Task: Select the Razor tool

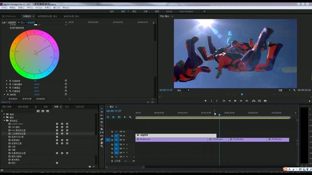Action: 102,129
